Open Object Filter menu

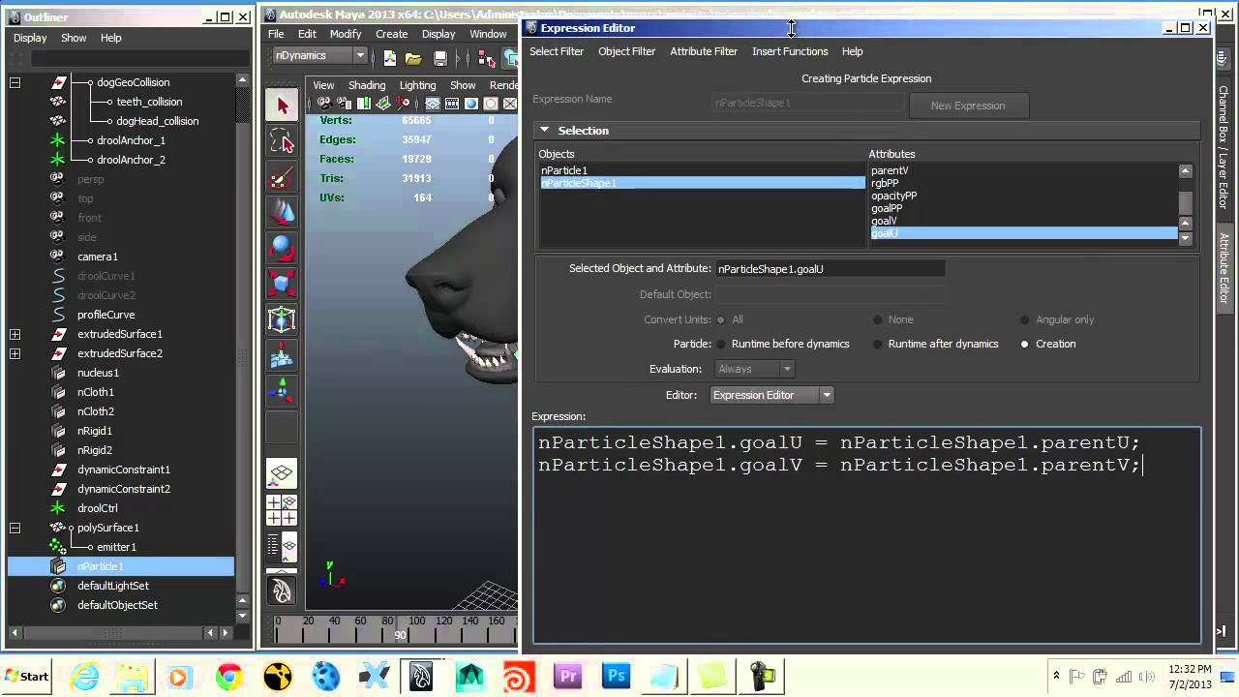click(626, 51)
